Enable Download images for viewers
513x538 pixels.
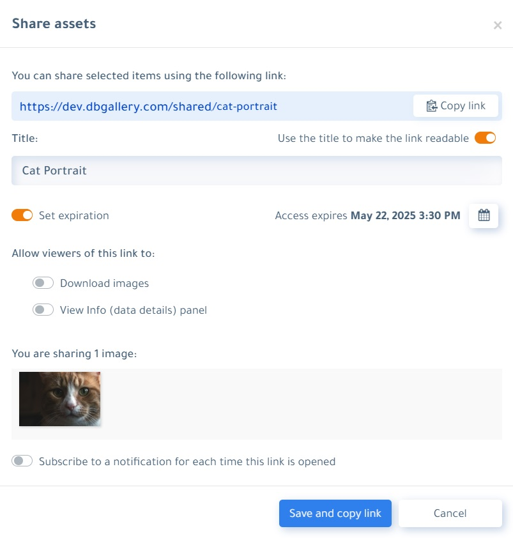43,283
